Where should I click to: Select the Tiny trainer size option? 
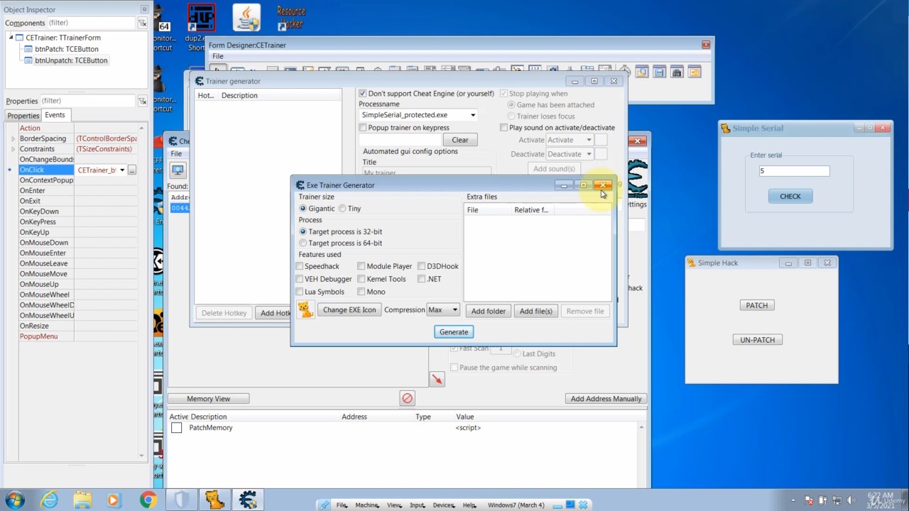coord(342,209)
